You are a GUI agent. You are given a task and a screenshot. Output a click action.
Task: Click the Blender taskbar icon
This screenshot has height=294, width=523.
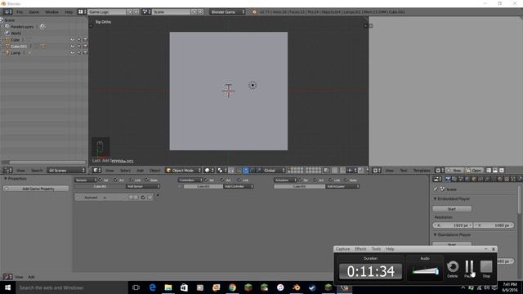click(x=296, y=287)
